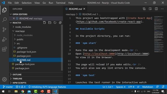Image resolution: width=167 pixels, height=94 pixels.
Task: Click the master branch indicator
Action: point(8,87)
